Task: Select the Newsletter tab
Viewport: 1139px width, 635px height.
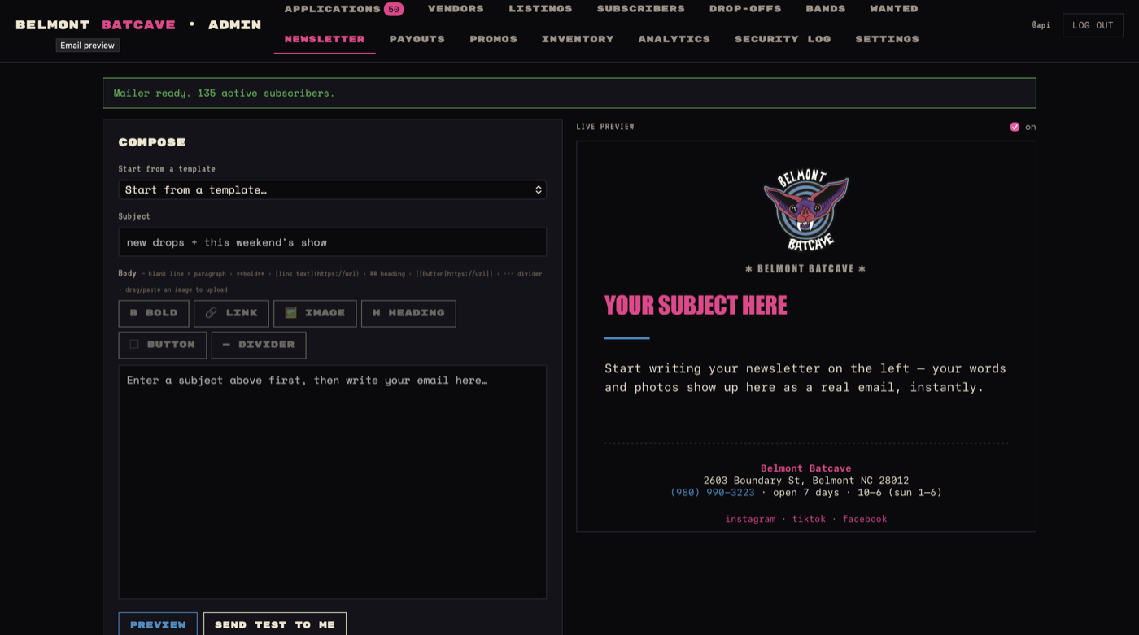Action: (325, 39)
